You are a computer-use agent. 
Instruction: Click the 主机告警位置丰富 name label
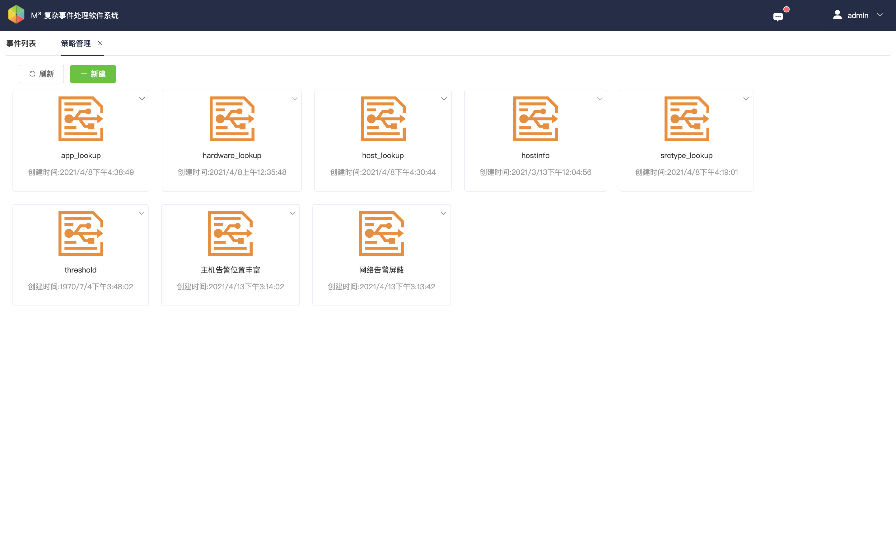pyautogui.click(x=230, y=270)
